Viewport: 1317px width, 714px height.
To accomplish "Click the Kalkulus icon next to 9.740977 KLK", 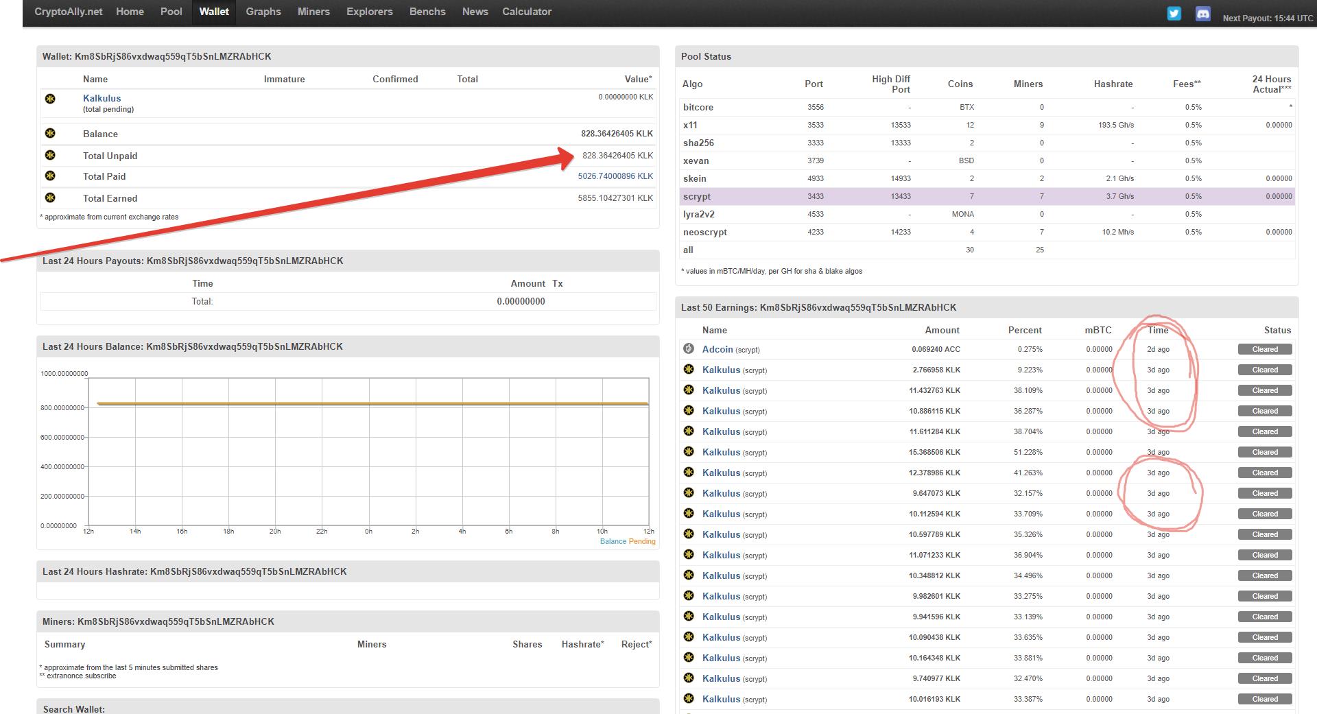I will coord(689,678).
